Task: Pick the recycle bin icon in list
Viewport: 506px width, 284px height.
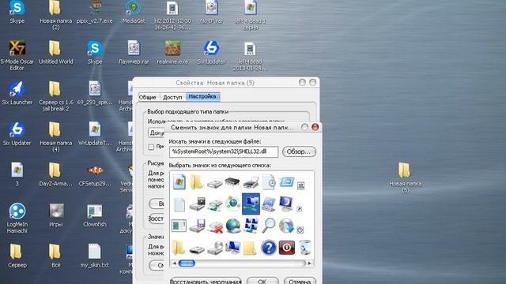Action: click(304, 247)
